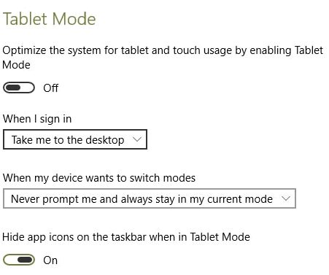Click the 'On' label beside Hide app icons
Viewport: 329px width, 275px height.
(x=50, y=260)
